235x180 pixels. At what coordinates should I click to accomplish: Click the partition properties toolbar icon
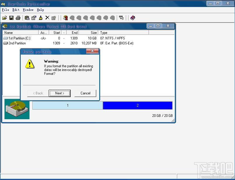tap(34, 18)
